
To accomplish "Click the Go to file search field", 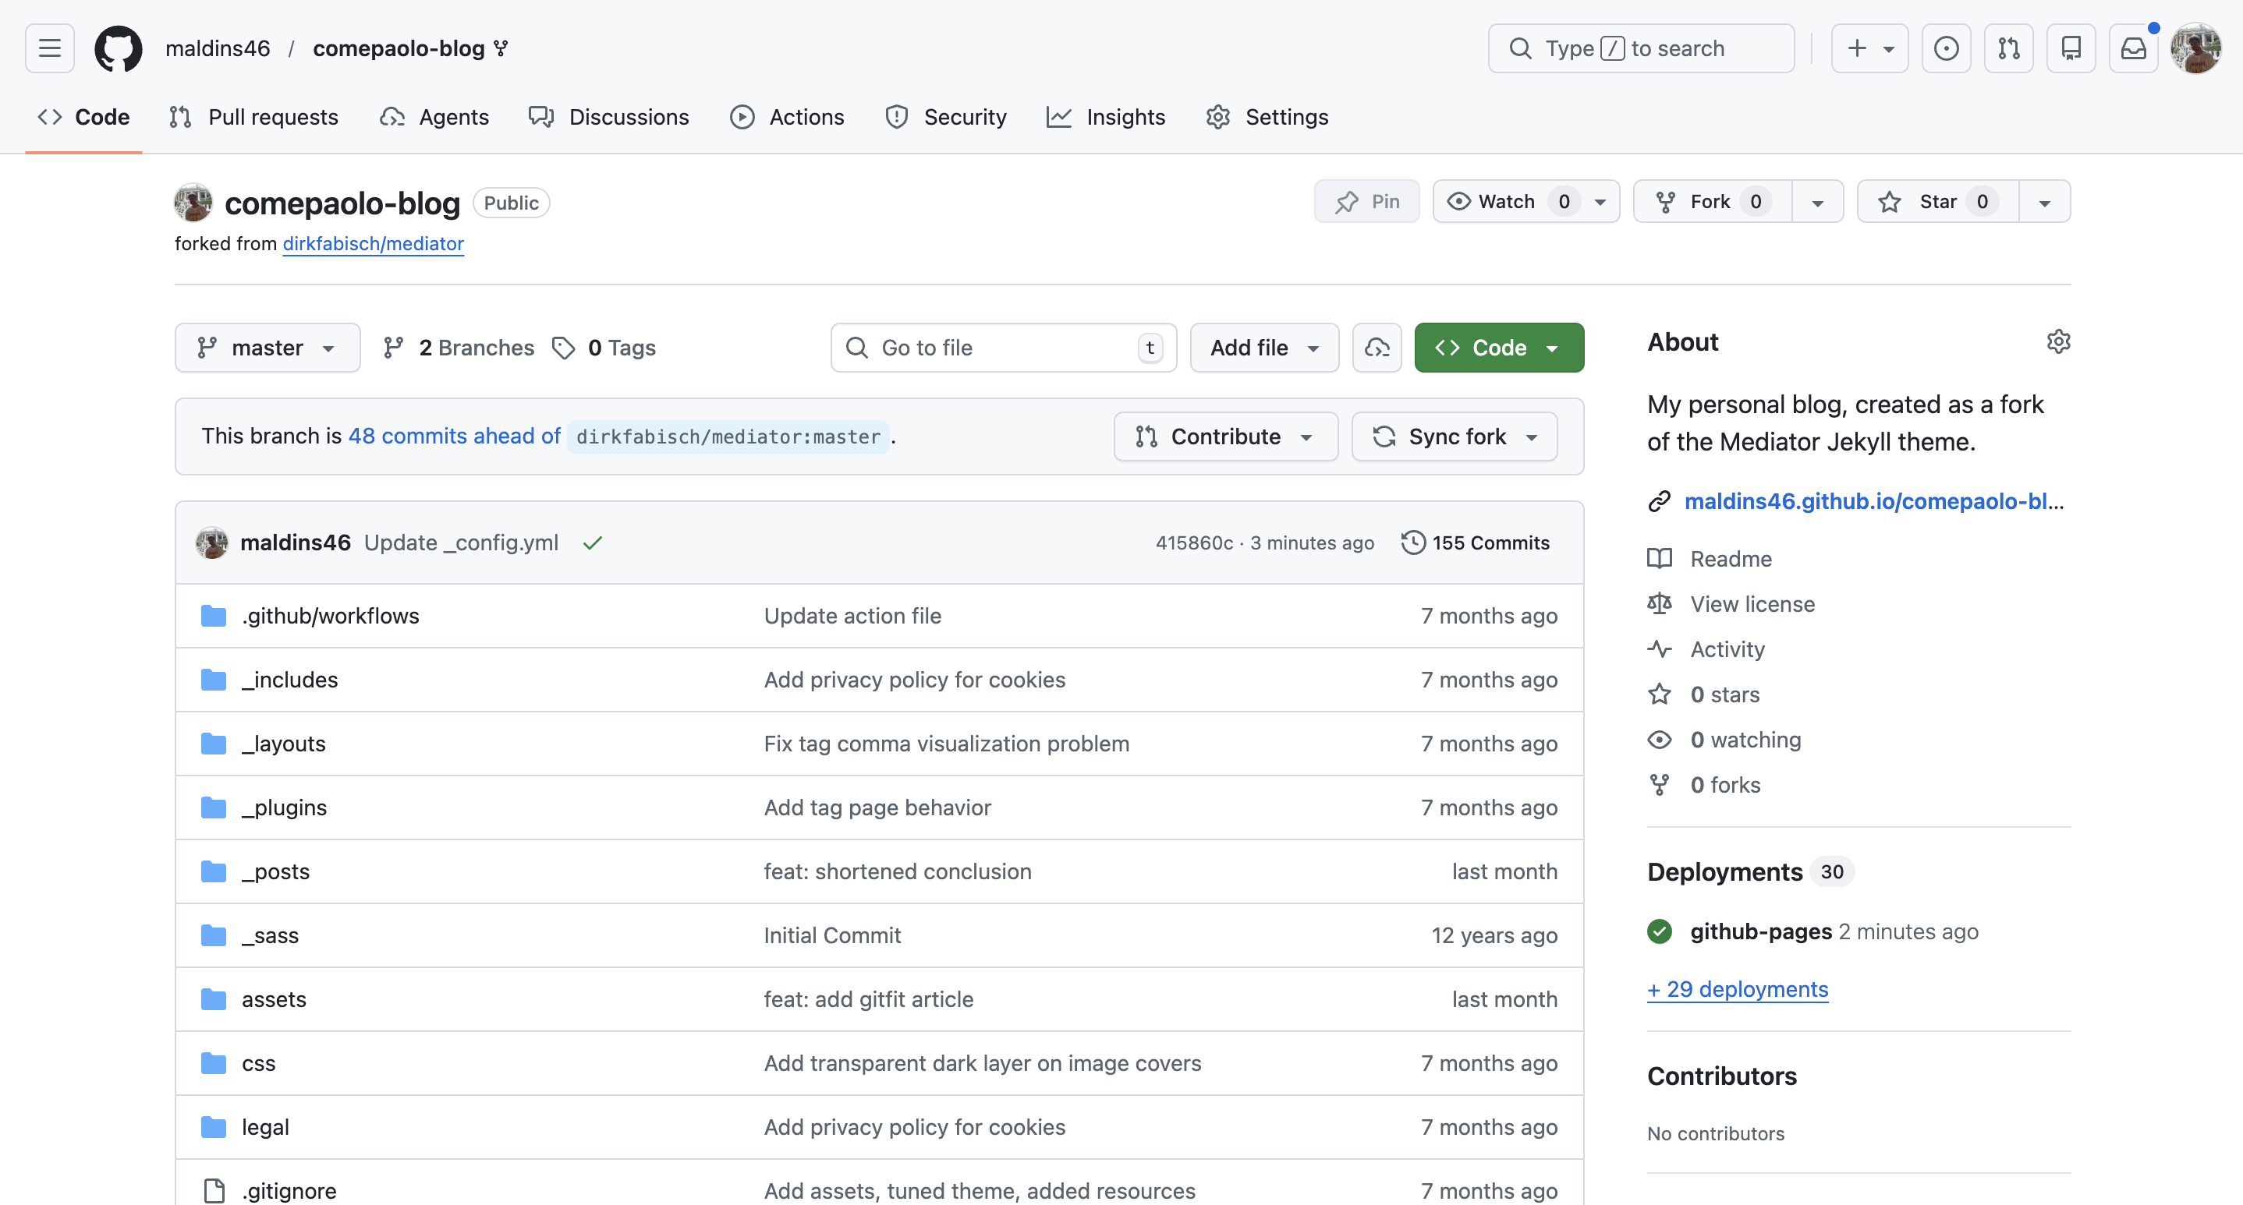I will click(x=1001, y=347).
